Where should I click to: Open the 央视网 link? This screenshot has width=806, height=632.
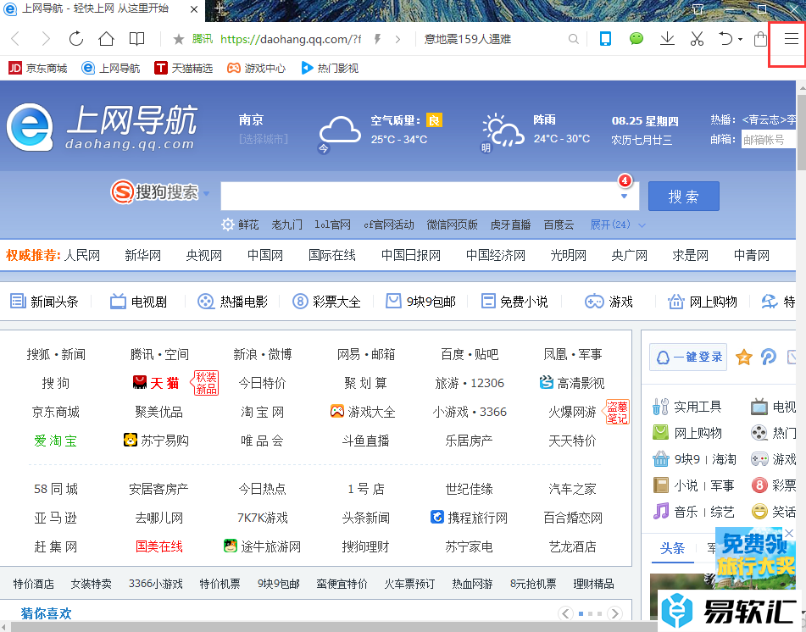click(204, 255)
